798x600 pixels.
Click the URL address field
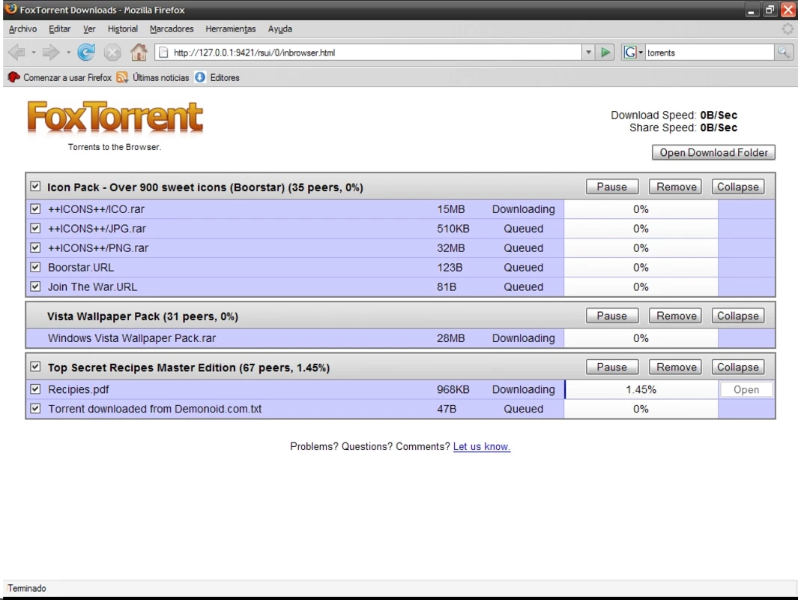[376, 52]
